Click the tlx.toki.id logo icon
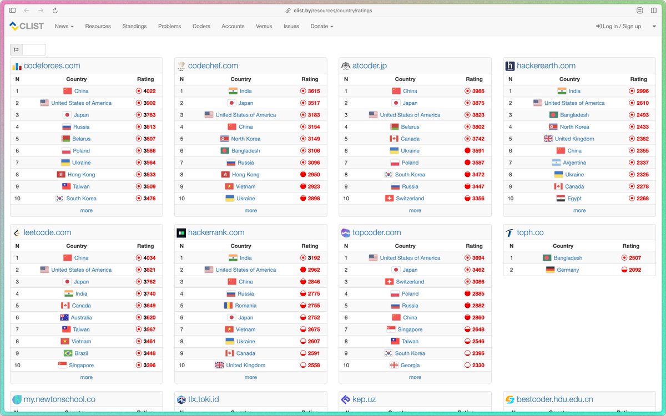Image resolution: width=666 pixels, height=416 pixels. coord(181,399)
